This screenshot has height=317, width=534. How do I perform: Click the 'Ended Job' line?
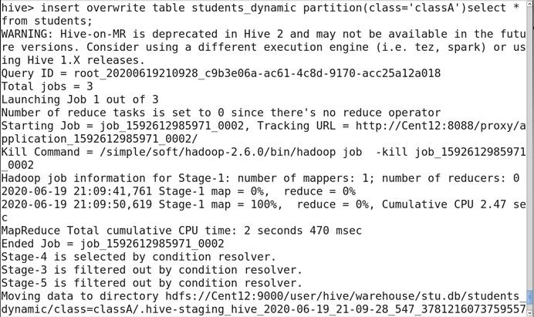[112, 244]
